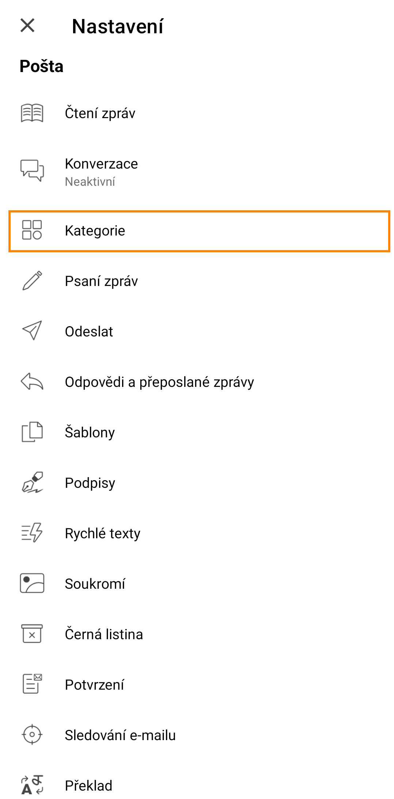
Task: Tap the Konverzace speech bubbles icon
Action: [x=32, y=170]
